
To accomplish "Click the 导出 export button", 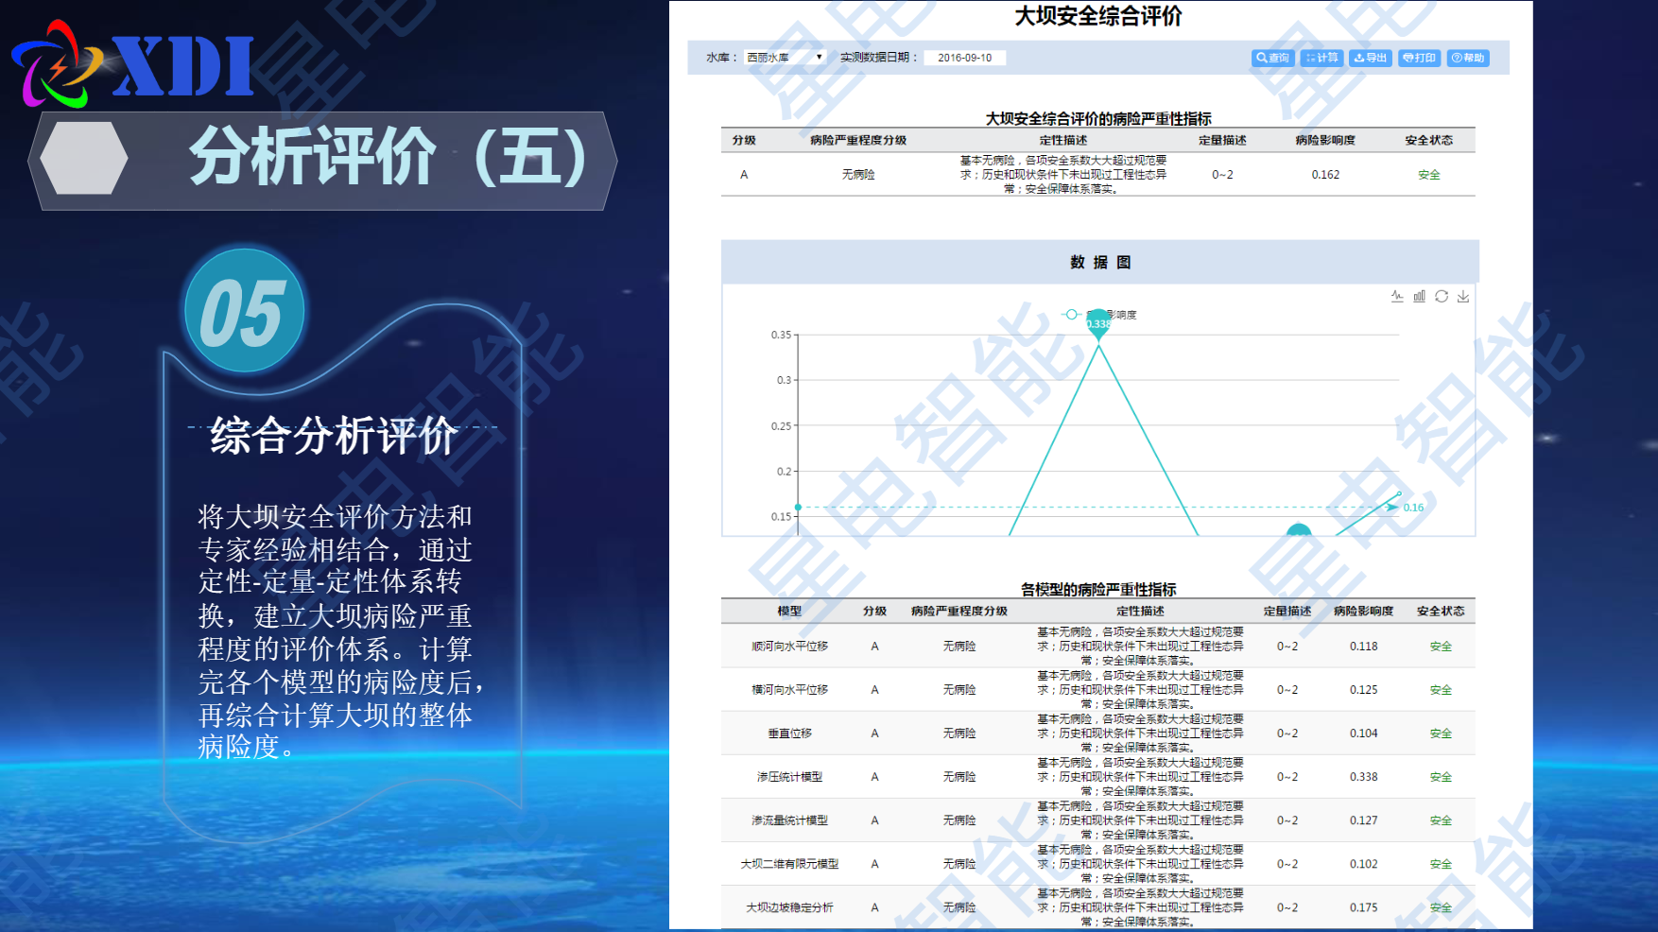I will (1370, 58).
